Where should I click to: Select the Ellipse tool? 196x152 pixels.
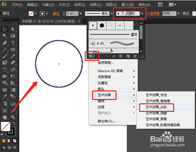pos(13,50)
